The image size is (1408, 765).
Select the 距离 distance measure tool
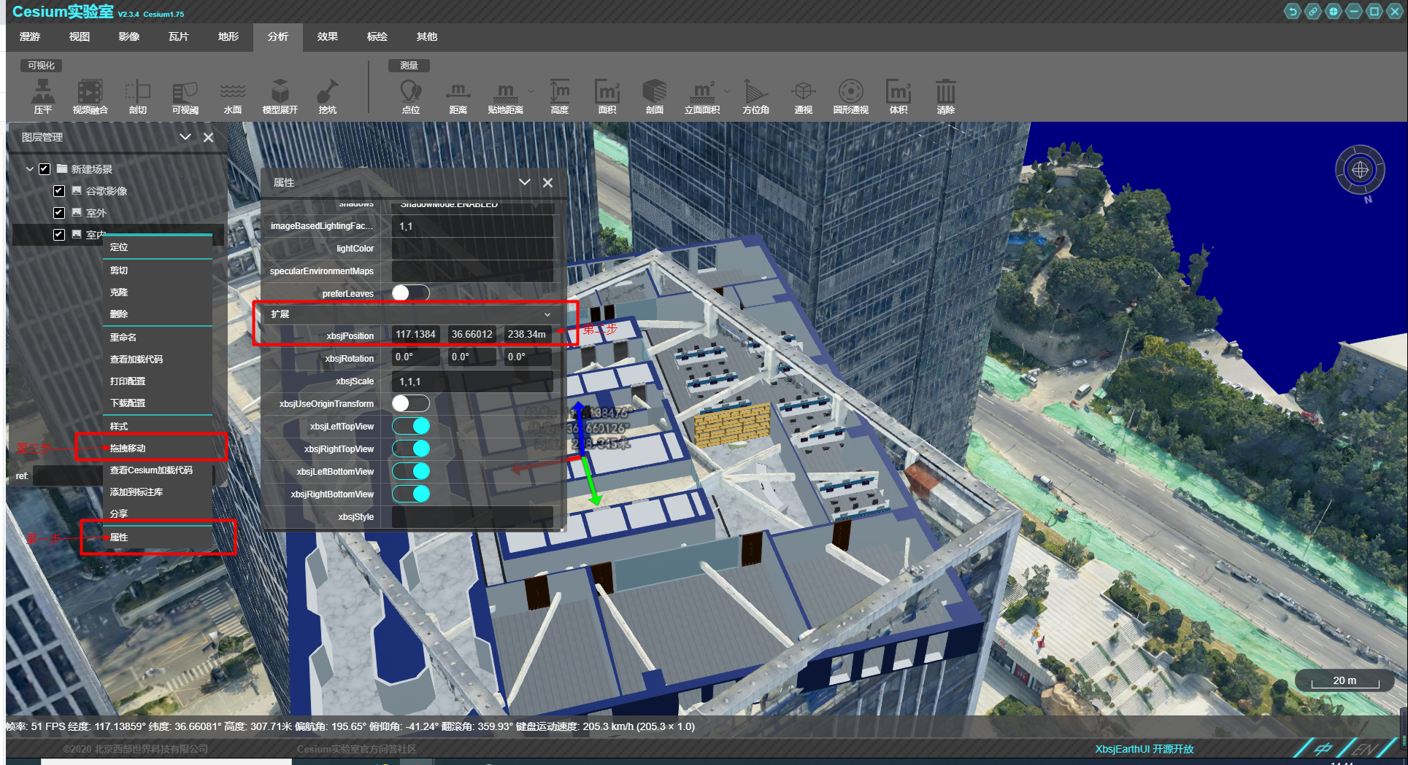(458, 96)
